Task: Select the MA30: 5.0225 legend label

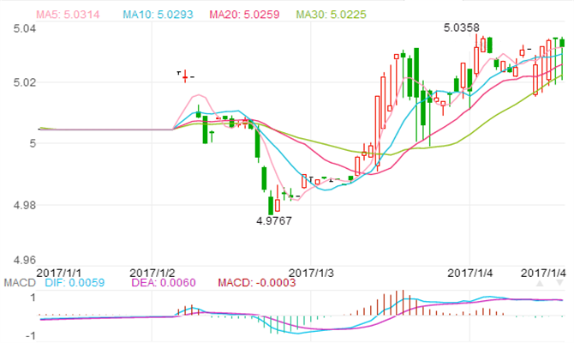Action: (x=331, y=15)
